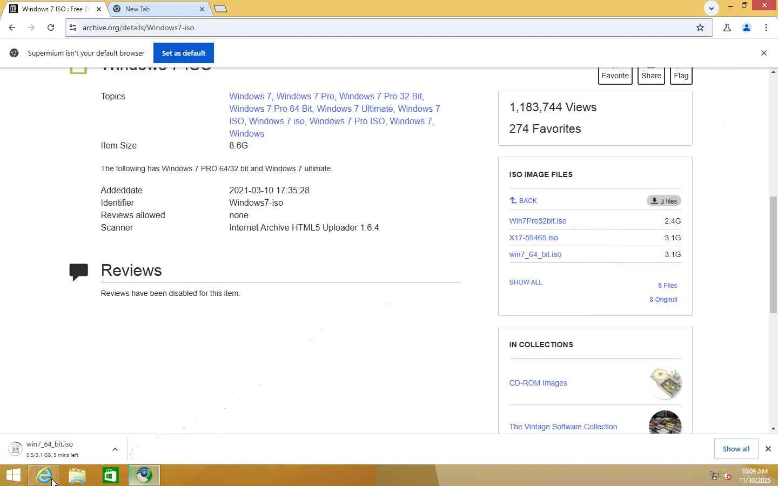Viewport: 778px width, 486px height.
Task: Click the network icon in system tray
Action: click(714, 476)
